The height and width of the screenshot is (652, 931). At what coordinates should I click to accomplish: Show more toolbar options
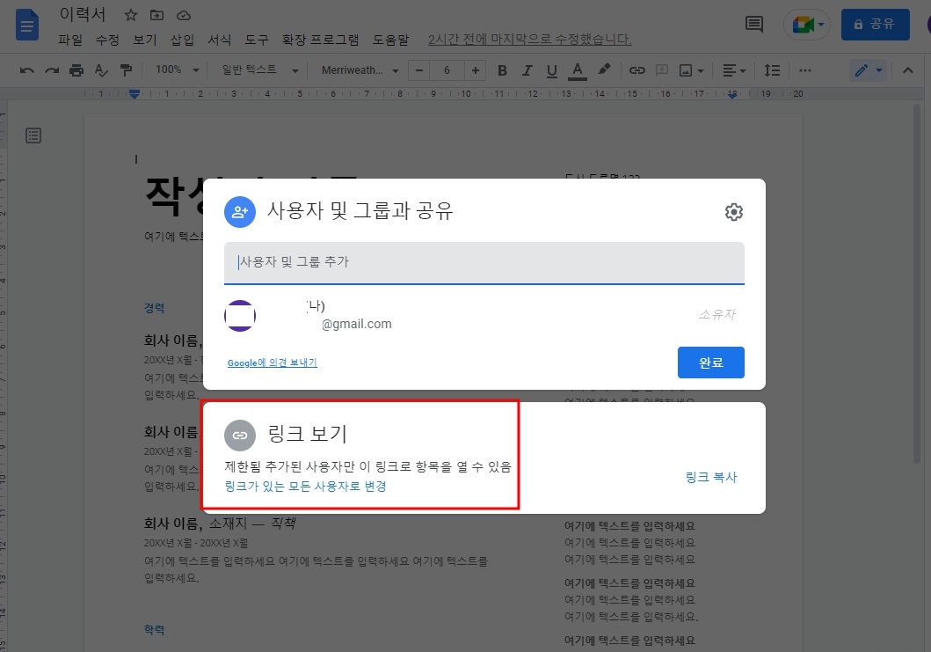tap(805, 70)
